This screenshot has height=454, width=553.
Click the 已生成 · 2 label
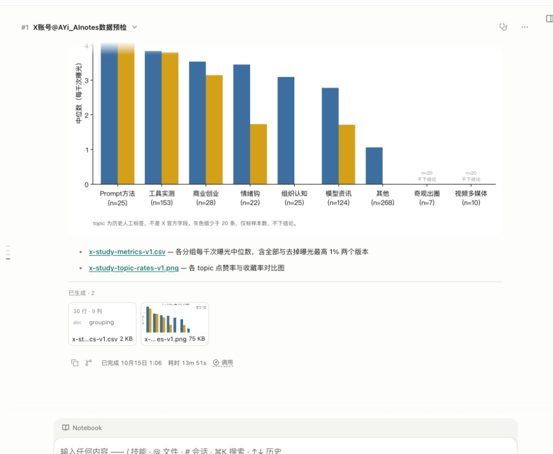coord(82,293)
